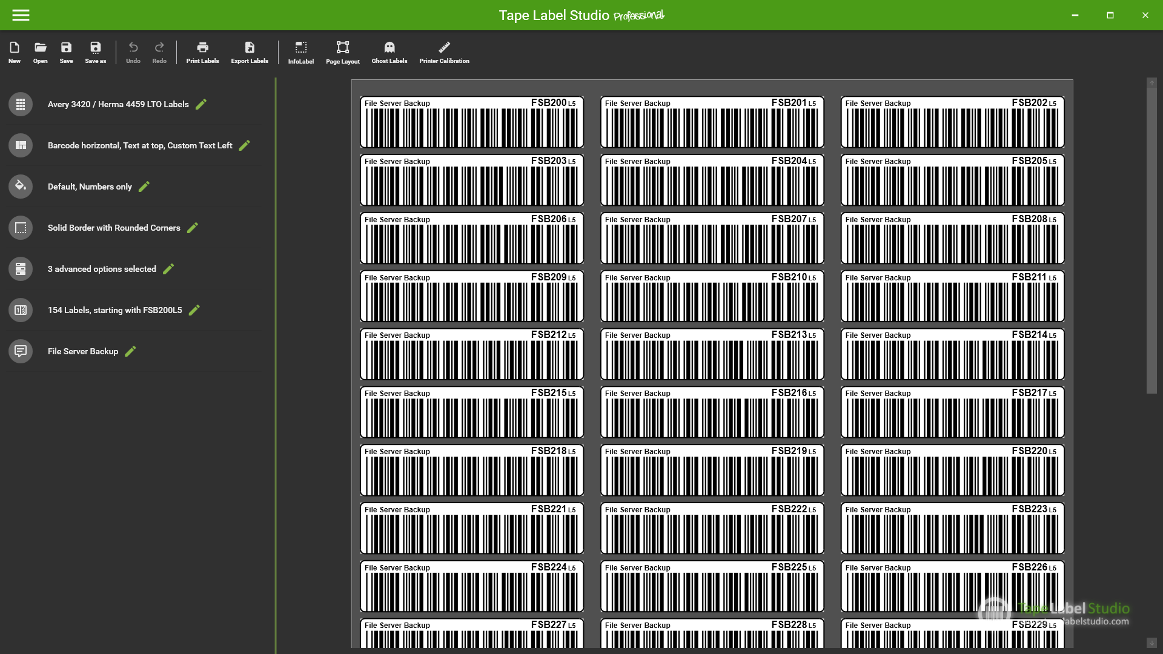Click label FSB202 in preview
This screenshot has width=1163, height=654.
[953, 122]
